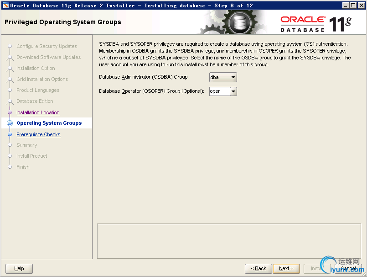367x277 pixels.
Task: Click the Database Operator (OSOPER) Group label
Action: 152,91
